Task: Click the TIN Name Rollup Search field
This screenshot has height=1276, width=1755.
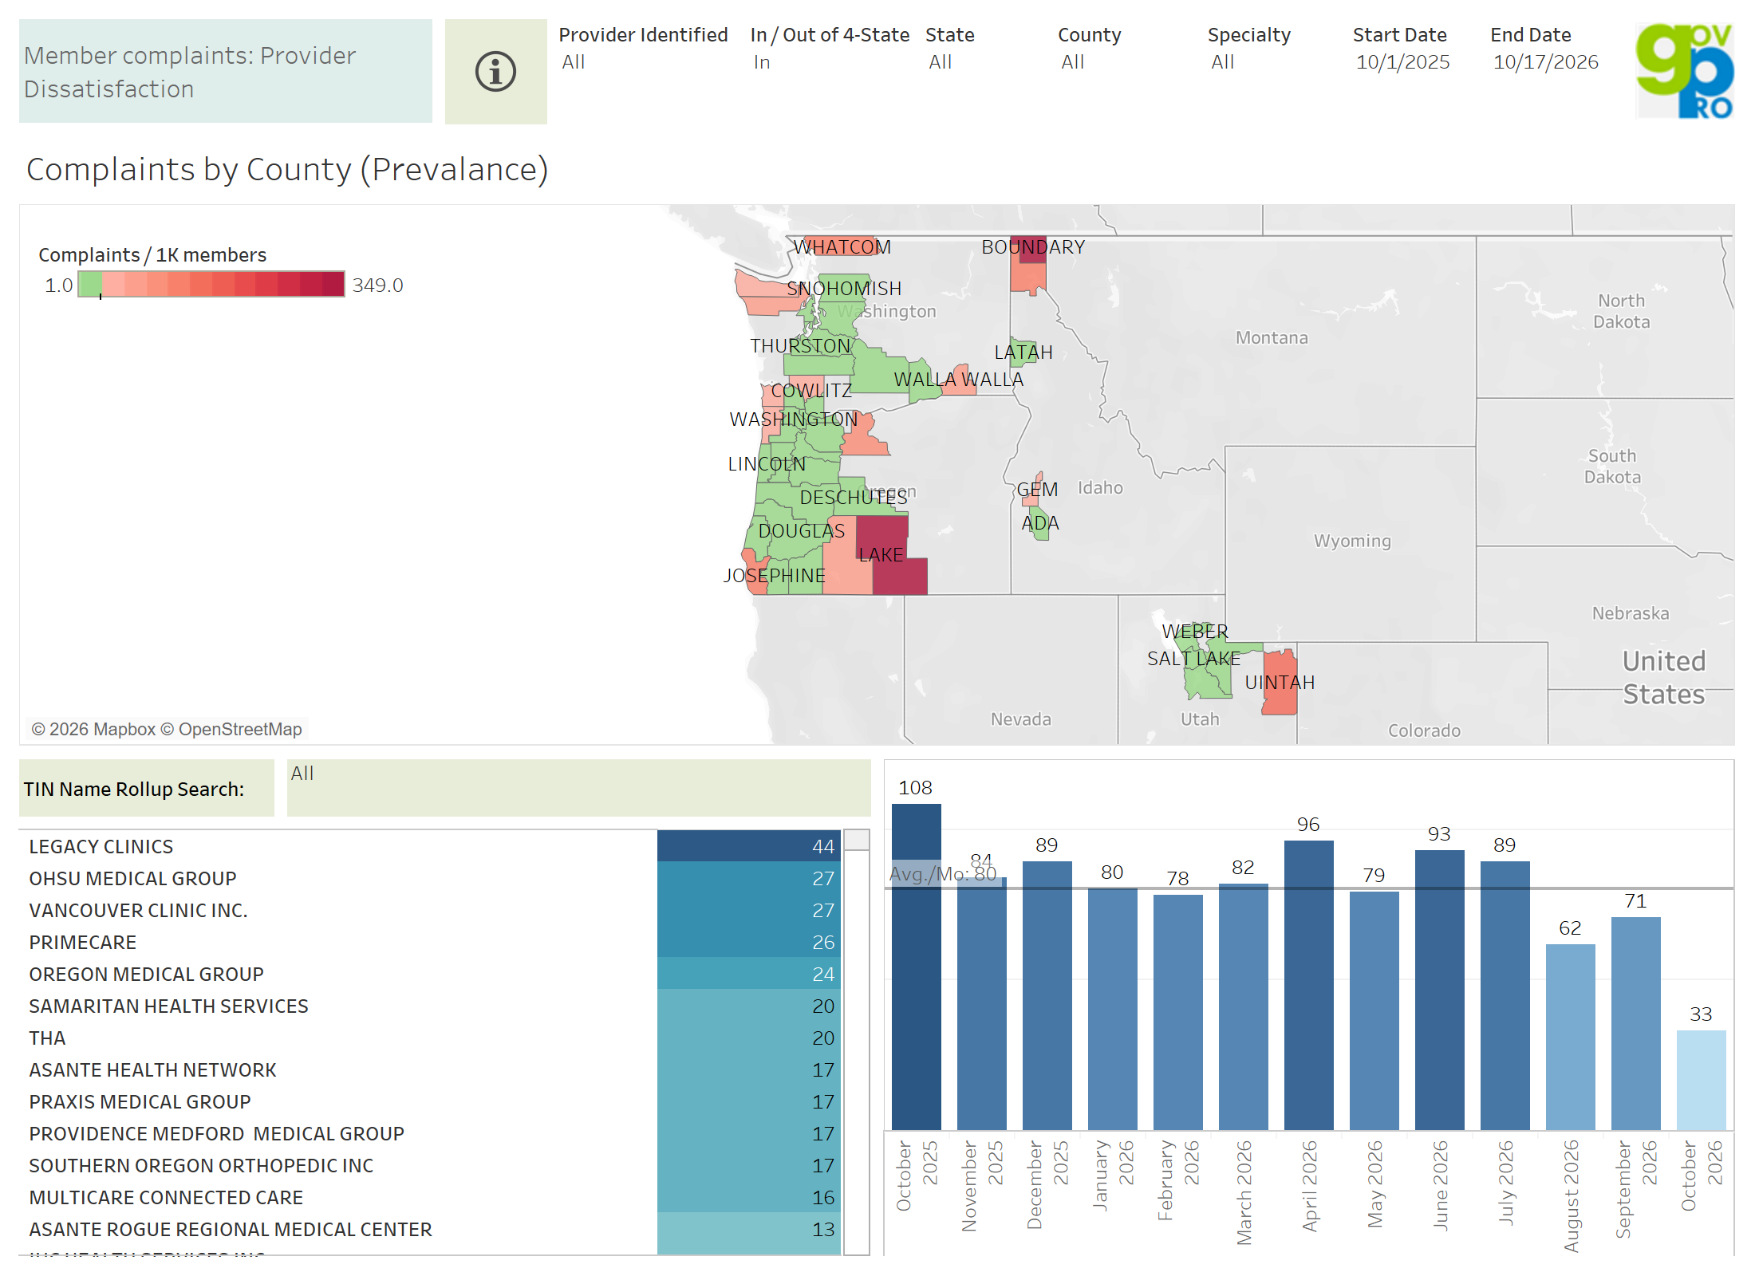Action: click(578, 787)
